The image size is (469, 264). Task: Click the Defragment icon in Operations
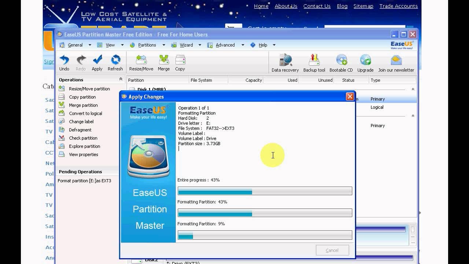coord(62,130)
